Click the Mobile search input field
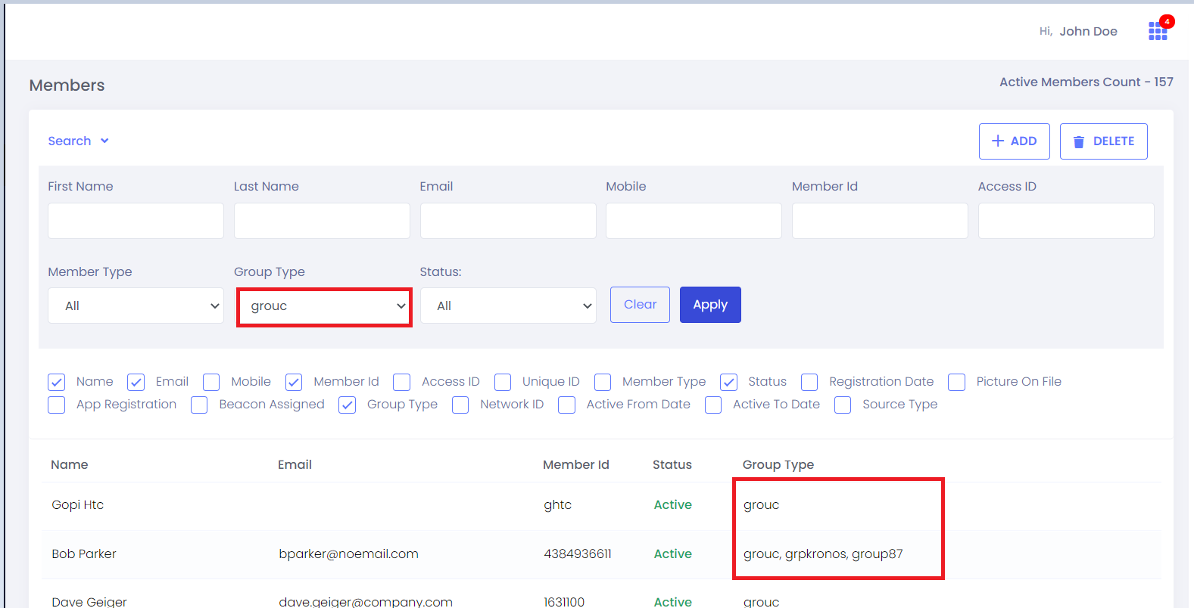 [694, 221]
